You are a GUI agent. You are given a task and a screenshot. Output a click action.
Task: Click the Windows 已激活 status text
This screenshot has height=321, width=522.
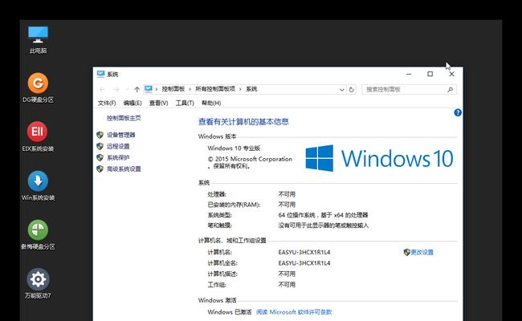point(230,312)
